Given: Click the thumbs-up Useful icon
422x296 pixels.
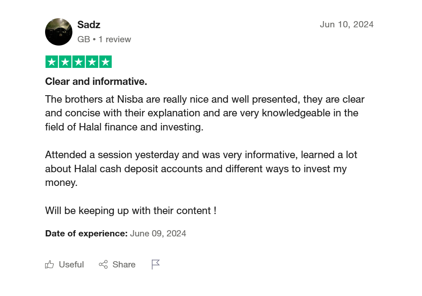Looking at the screenshot, I should pos(50,265).
